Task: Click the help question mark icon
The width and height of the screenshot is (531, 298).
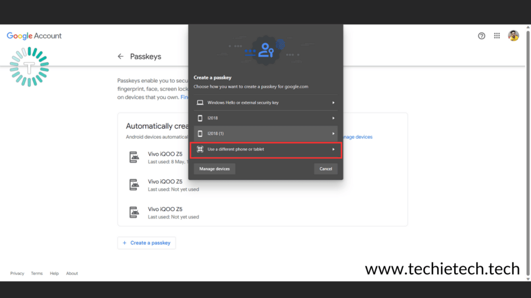Action: point(481,36)
